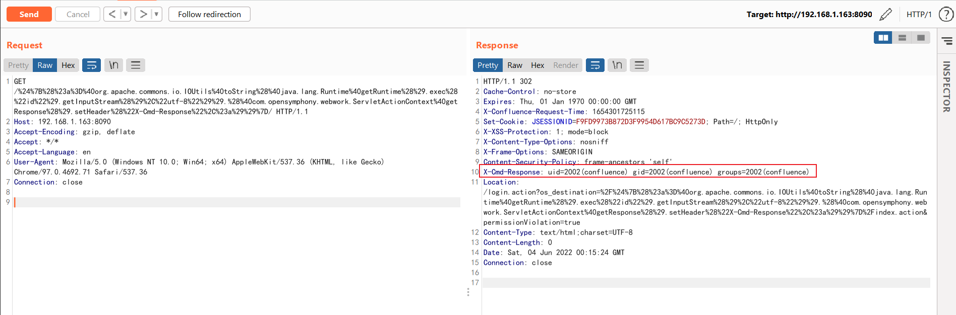Click the GET request line

tap(236, 97)
